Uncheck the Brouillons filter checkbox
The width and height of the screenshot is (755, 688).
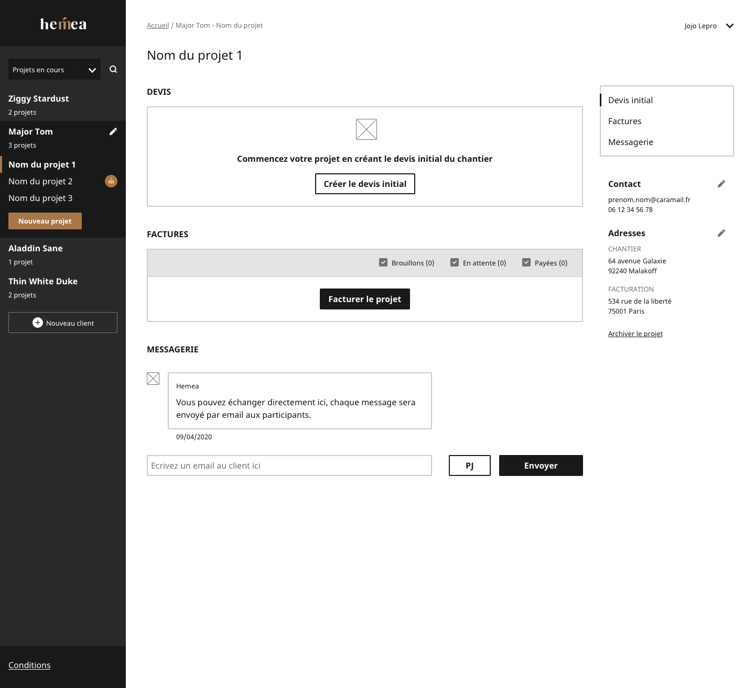[383, 262]
